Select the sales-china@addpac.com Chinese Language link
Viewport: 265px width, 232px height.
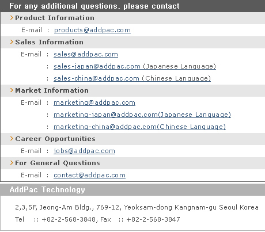(132, 78)
